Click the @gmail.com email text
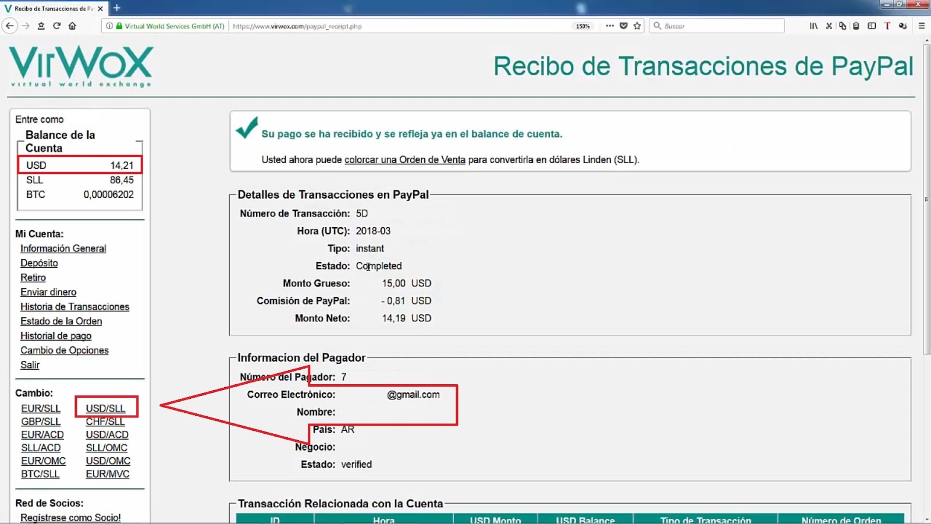Viewport: 931px width, 524px height. click(413, 395)
